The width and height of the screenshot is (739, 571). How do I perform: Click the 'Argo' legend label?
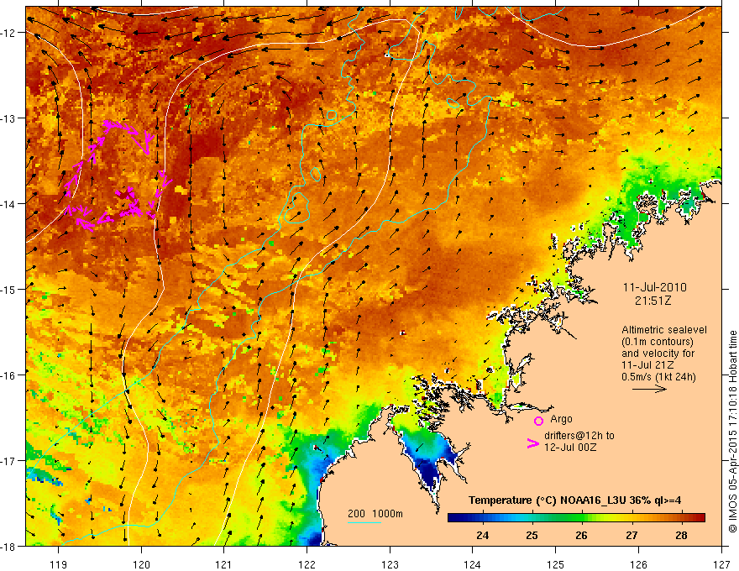click(561, 419)
